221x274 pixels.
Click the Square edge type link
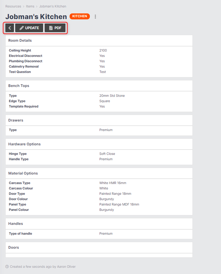click(x=104, y=101)
